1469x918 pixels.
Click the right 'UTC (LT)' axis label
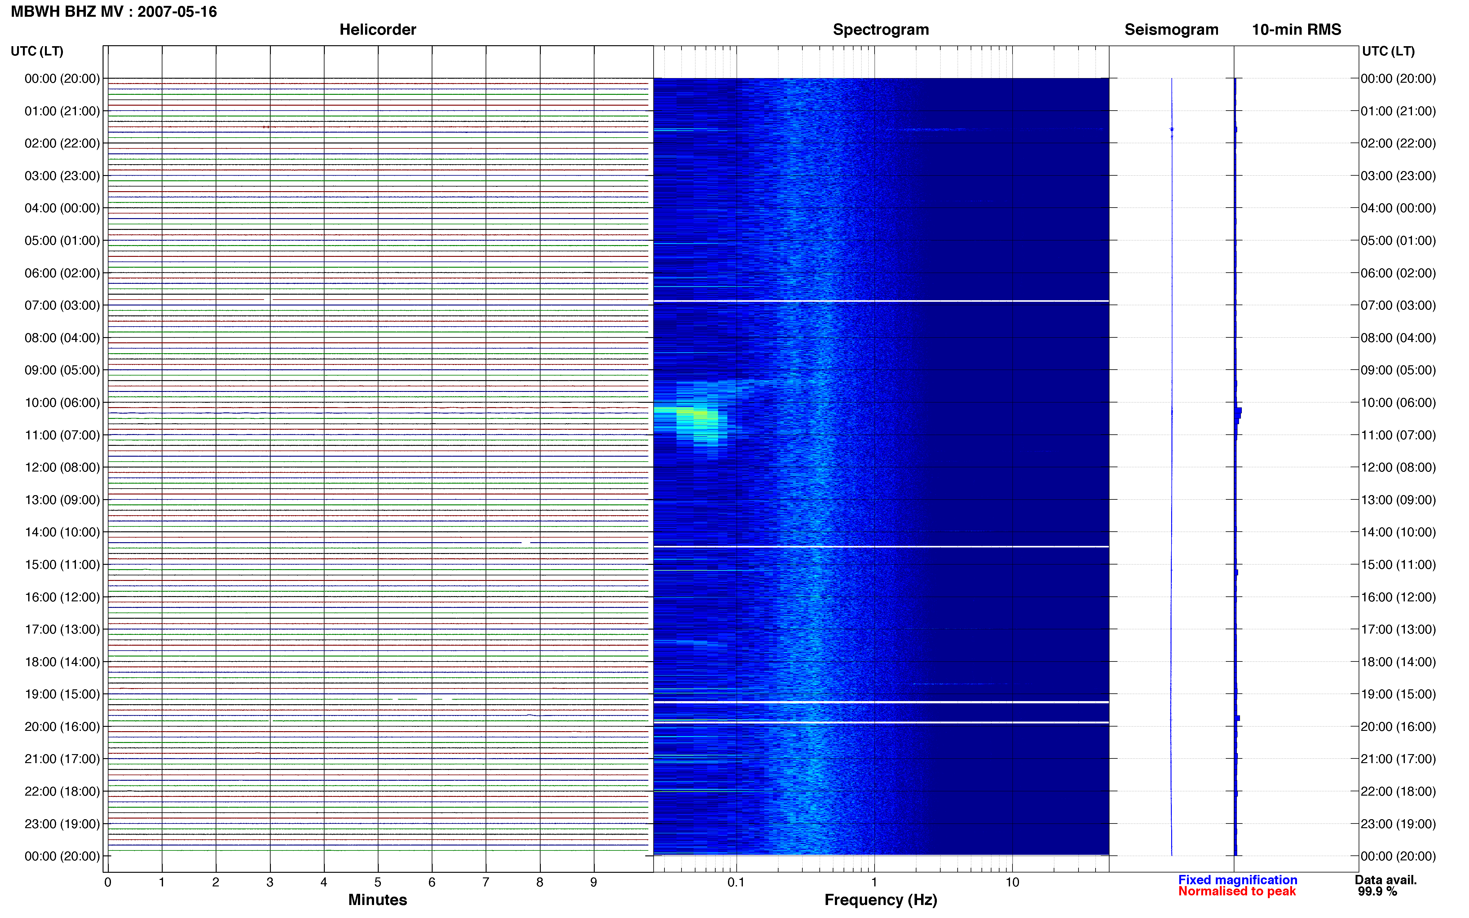point(1388,51)
